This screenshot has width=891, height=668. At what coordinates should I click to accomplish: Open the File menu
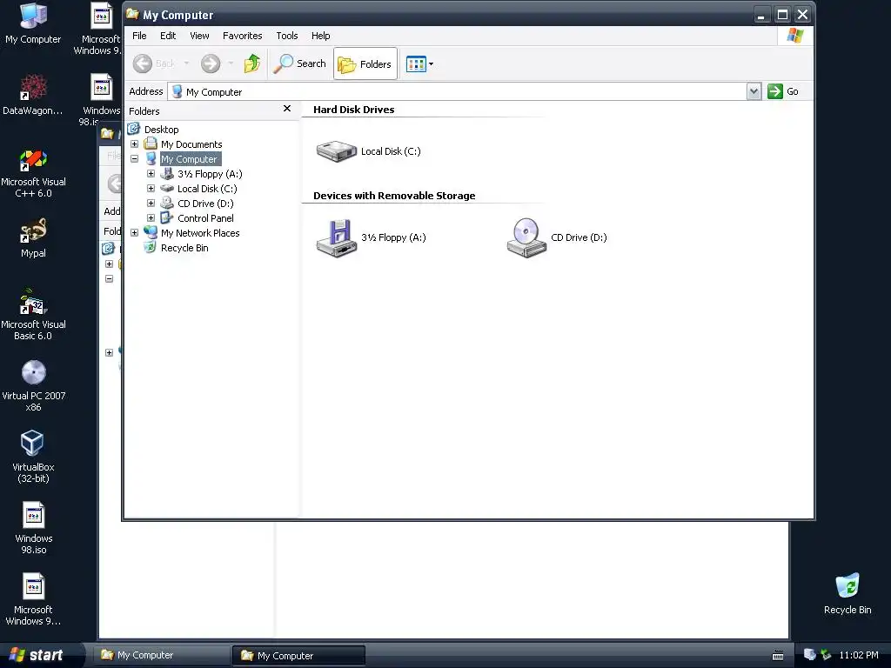click(x=139, y=36)
